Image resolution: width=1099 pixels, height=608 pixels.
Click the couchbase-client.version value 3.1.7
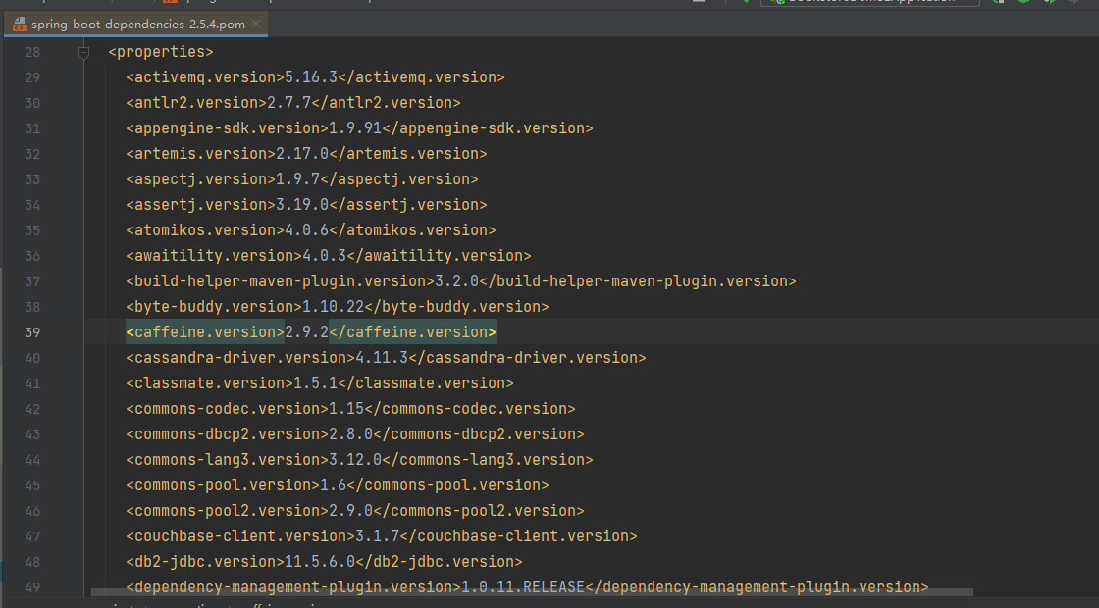(377, 535)
